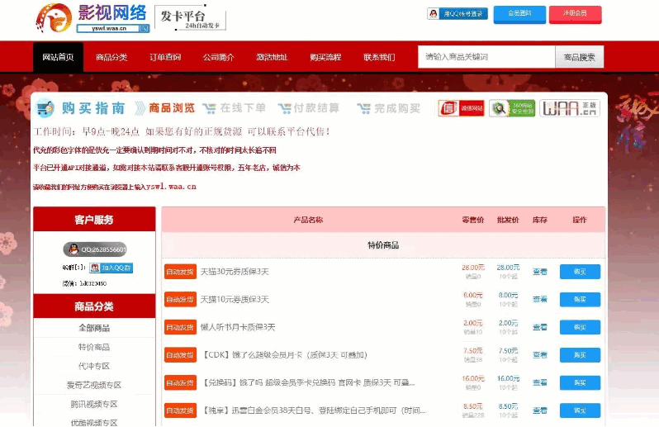Screen dimensions: 659x427
Task: Click the 360 网站安全检测 badge
Action: click(512, 108)
